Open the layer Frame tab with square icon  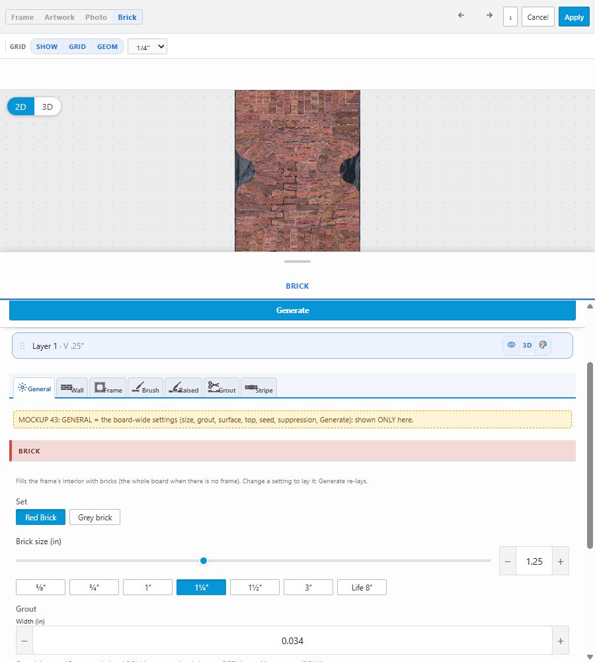108,389
